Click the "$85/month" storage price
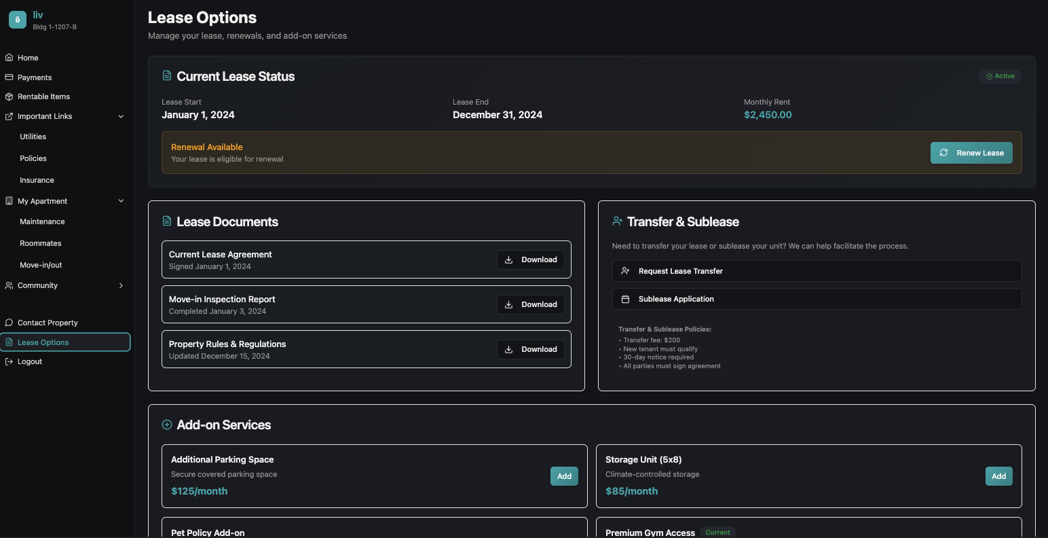The height and width of the screenshot is (538, 1048). (632, 491)
